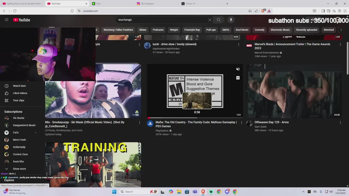
Task: Share this page from the address bar
Action: tap(256, 11)
